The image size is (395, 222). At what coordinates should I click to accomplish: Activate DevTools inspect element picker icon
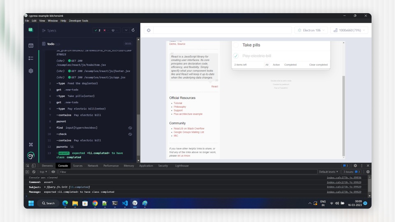coord(28,166)
